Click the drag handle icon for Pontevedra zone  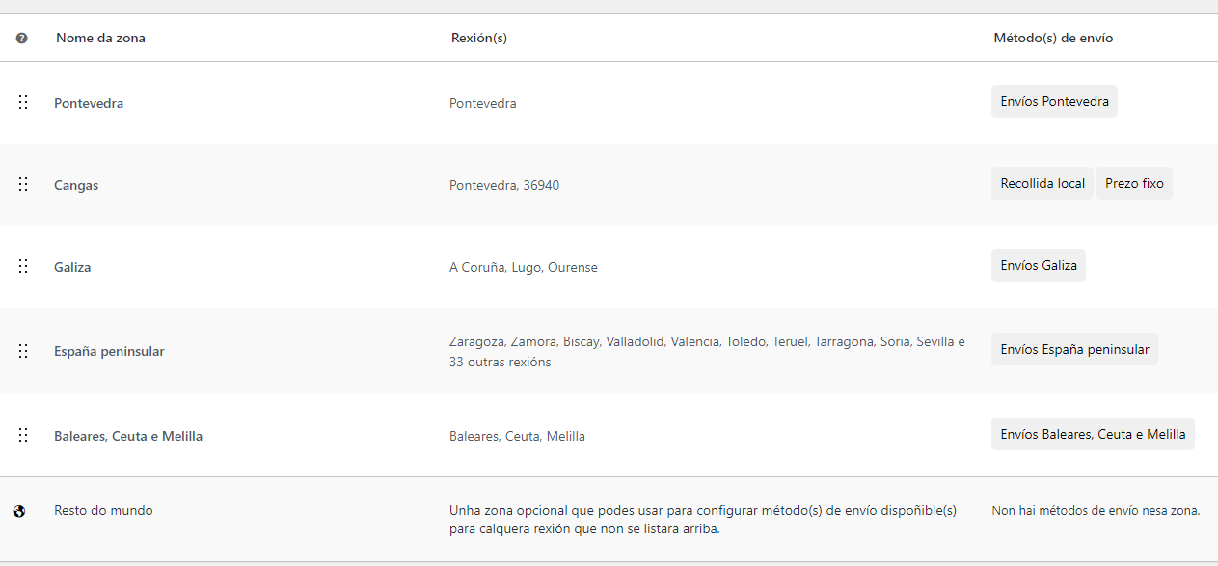(x=23, y=102)
